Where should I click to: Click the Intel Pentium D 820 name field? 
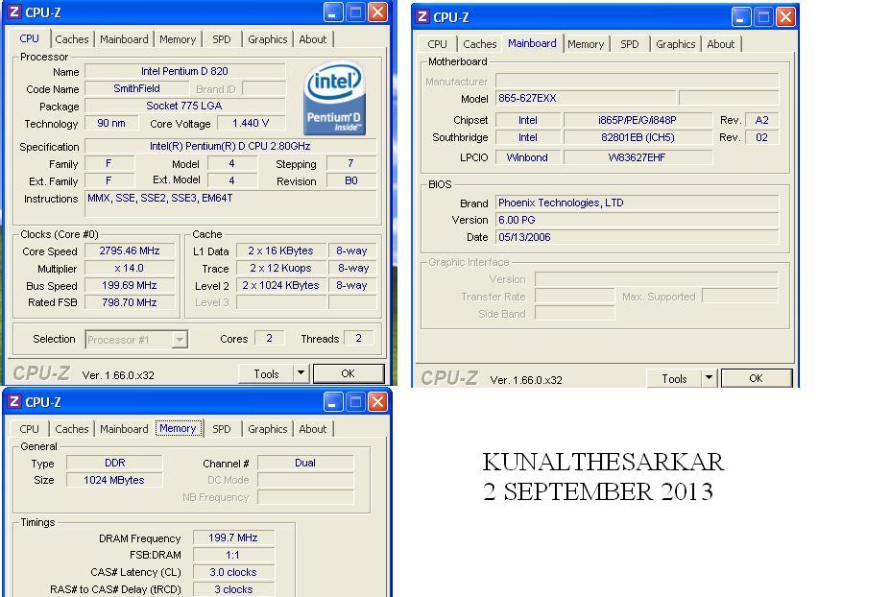tap(184, 71)
